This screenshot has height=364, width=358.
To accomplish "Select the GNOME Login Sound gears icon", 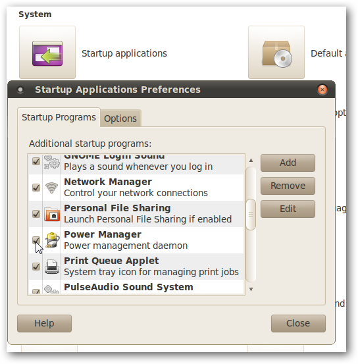I will tap(52, 163).
